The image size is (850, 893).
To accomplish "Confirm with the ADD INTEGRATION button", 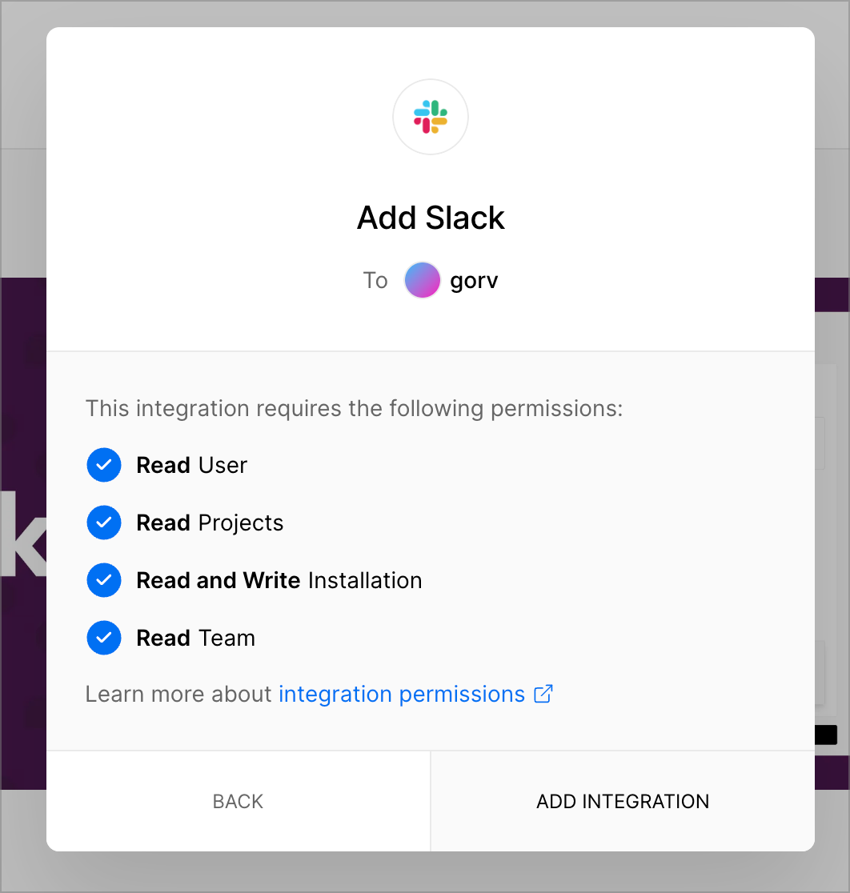I will point(623,801).
